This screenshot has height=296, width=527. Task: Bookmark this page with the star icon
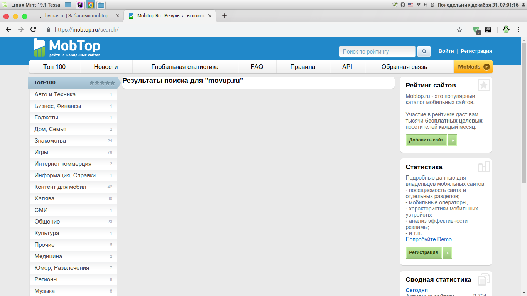[x=459, y=30]
